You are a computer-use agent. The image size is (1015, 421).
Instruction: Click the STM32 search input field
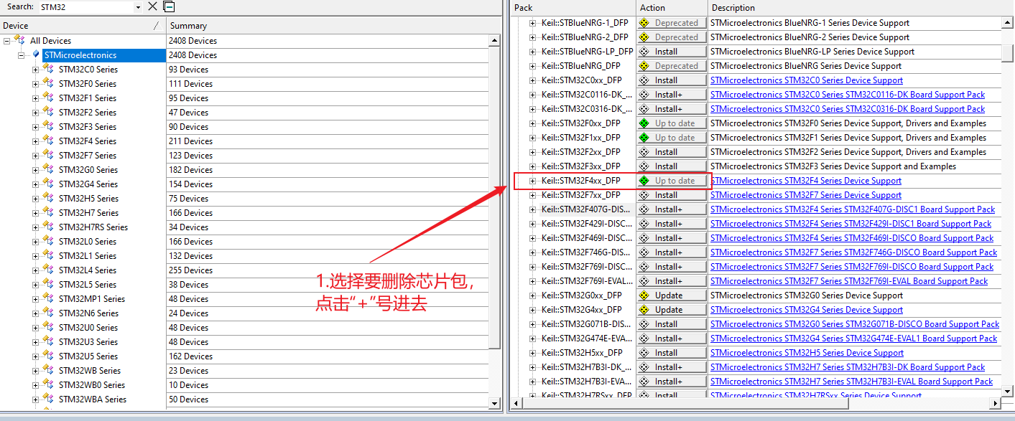click(x=85, y=6)
